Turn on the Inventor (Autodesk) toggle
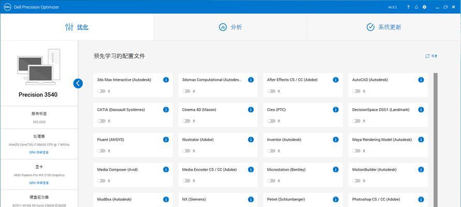The width and height of the screenshot is (461, 207). (x=271, y=151)
